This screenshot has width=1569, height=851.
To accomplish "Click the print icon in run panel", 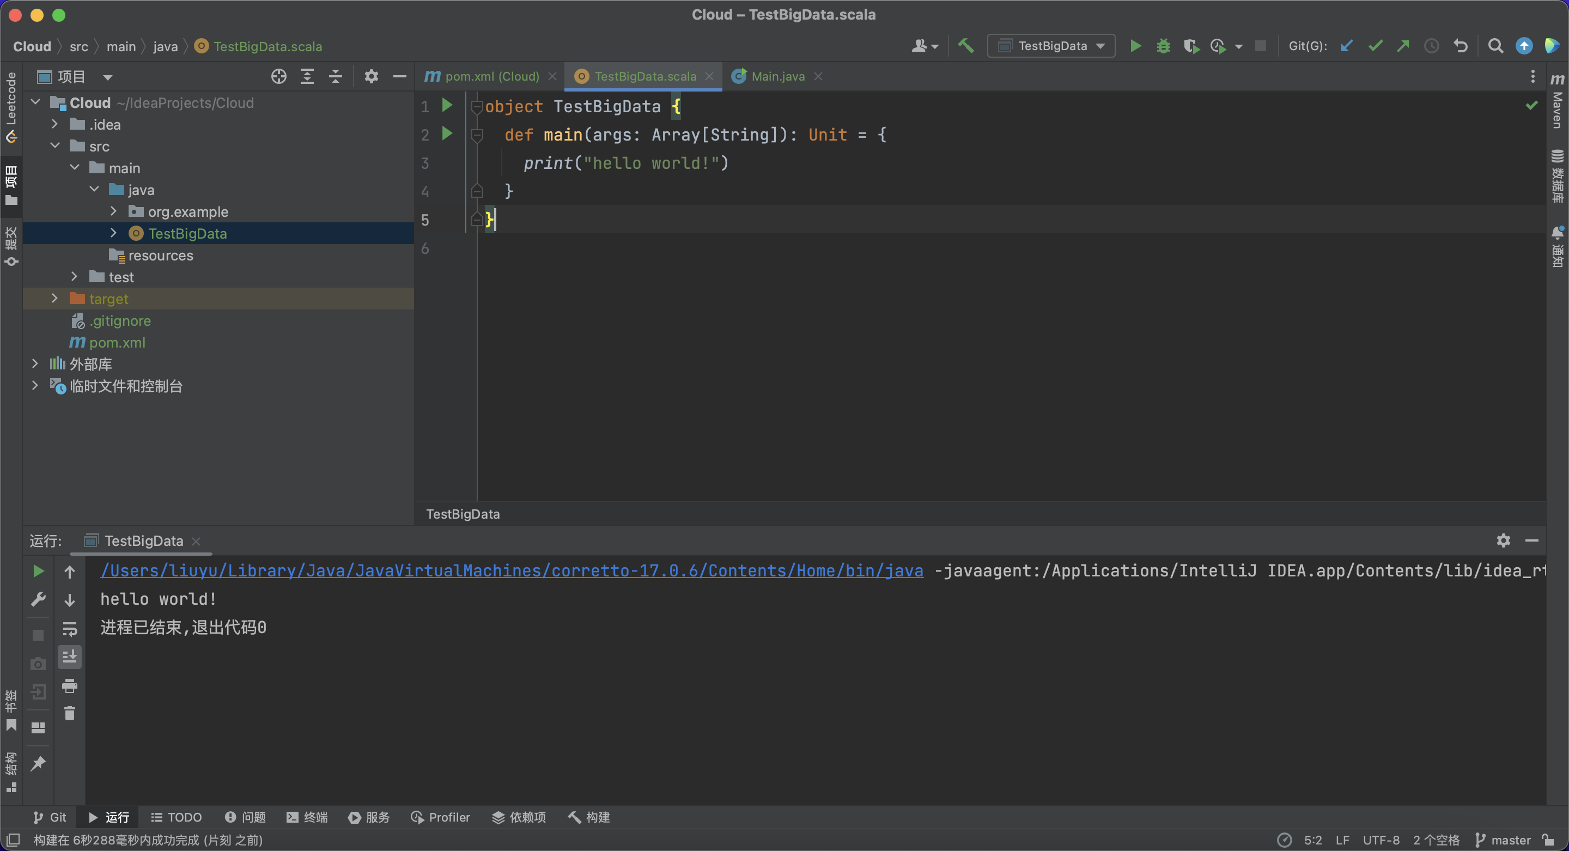I will 70,686.
